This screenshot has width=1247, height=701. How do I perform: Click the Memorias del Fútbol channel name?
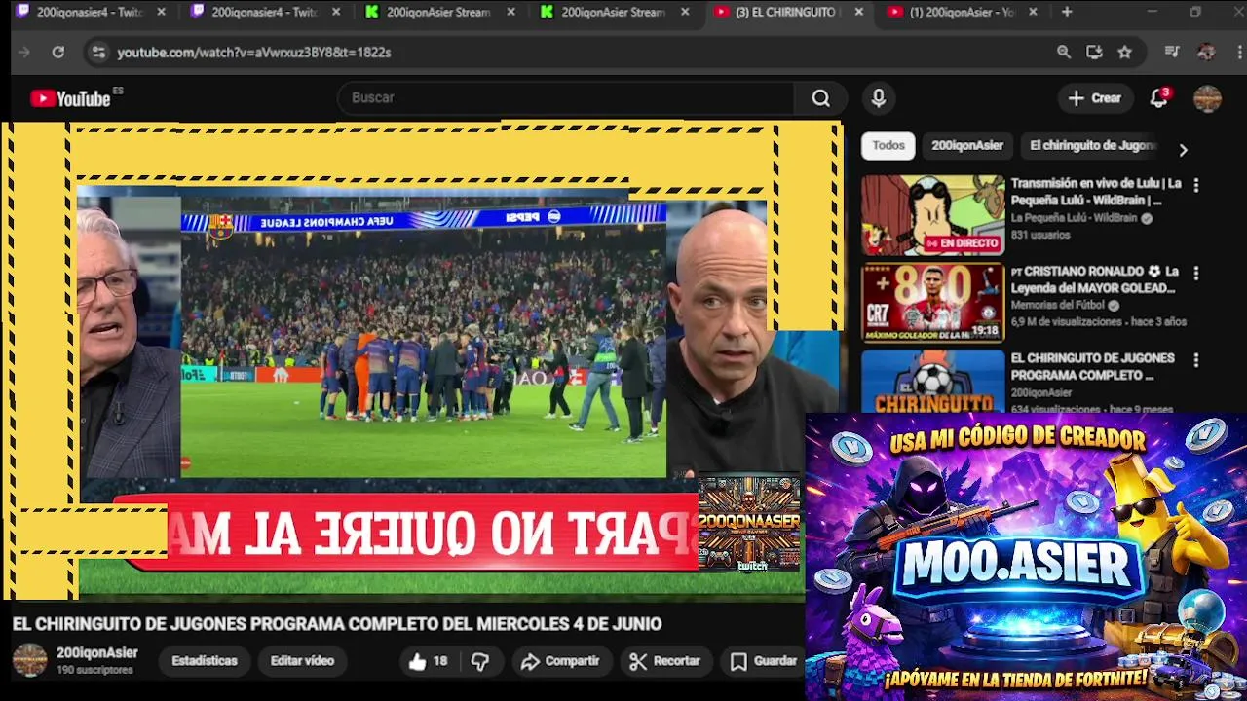(x=1059, y=306)
